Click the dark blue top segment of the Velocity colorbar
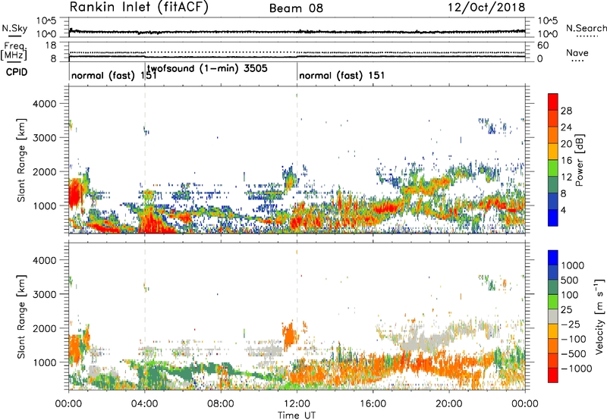607x420 pixels. pyautogui.click(x=553, y=258)
